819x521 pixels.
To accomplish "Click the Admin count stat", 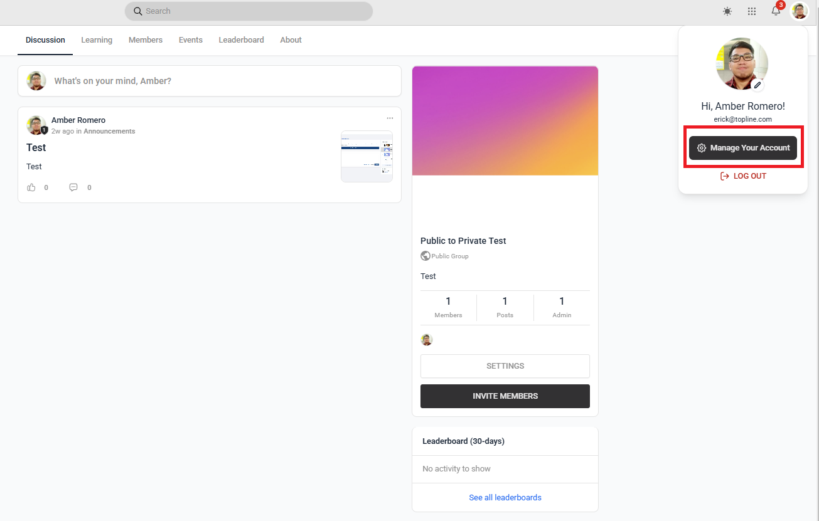I will coord(562,307).
